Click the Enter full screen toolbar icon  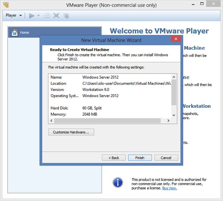point(56,16)
